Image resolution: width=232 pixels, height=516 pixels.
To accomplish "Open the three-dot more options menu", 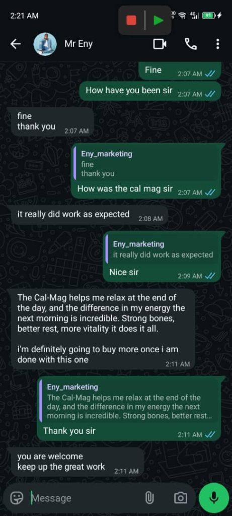I will click(217, 44).
